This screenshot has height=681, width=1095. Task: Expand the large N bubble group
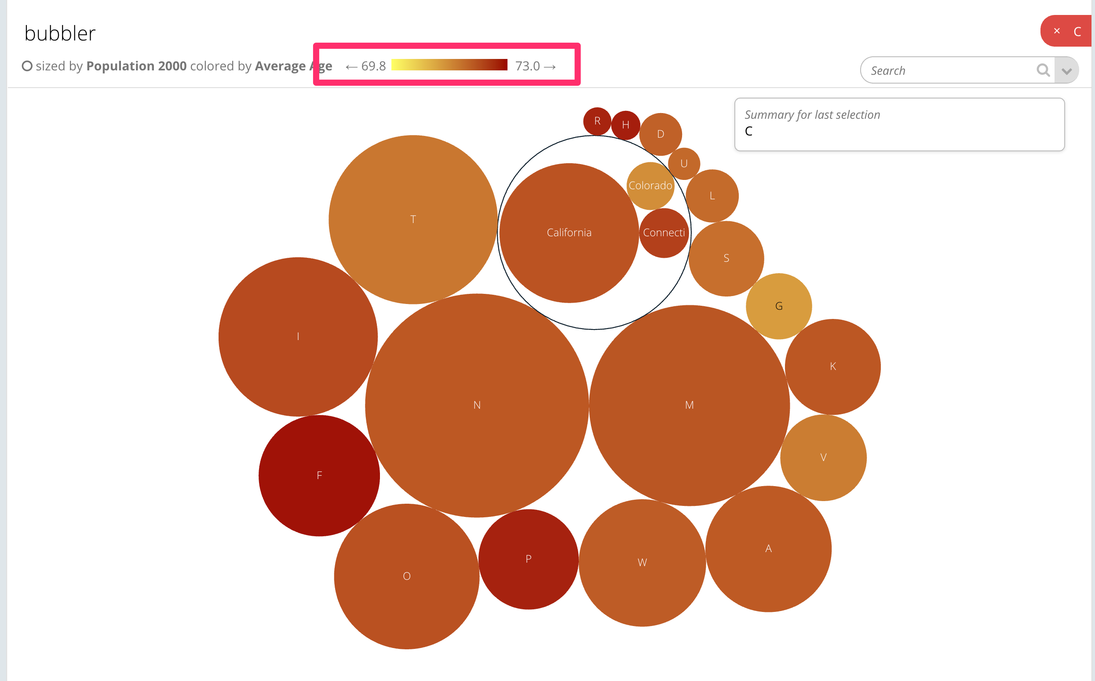[x=477, y=405]
